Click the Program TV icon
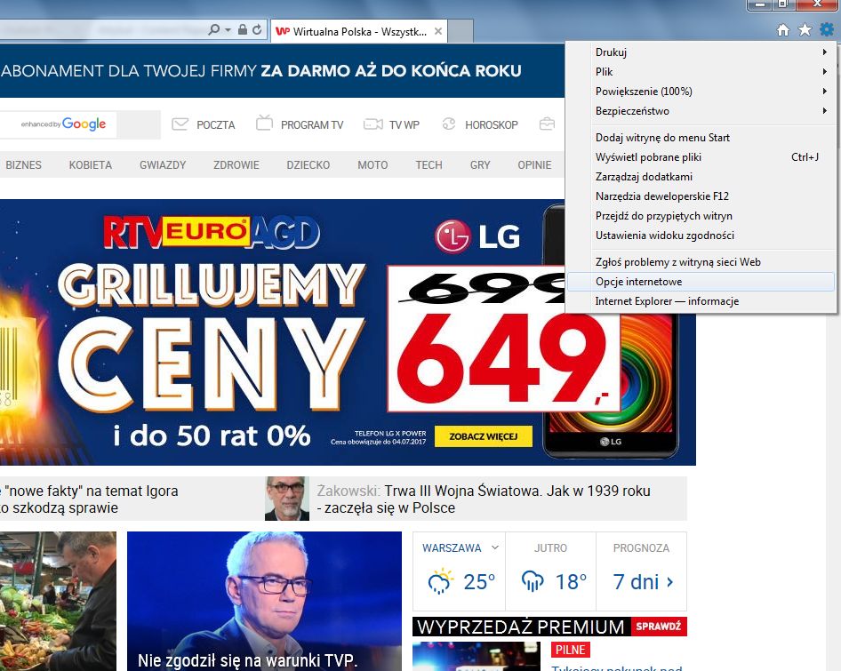The image size is (841, 671). coord(264,123)
